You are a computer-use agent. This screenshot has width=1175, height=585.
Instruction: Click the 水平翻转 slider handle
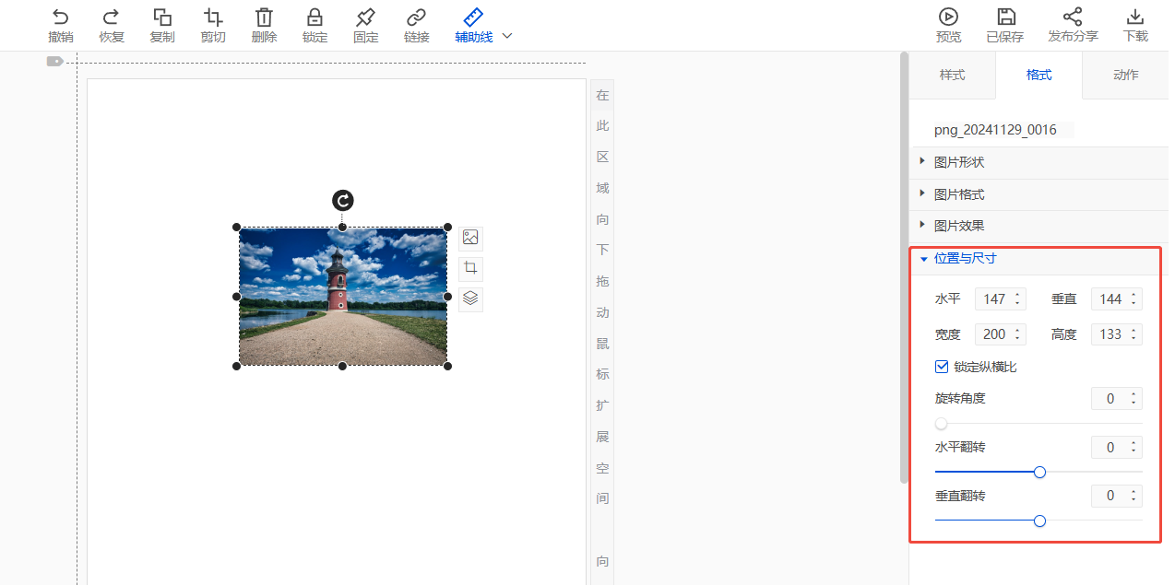click(1039, 472)
